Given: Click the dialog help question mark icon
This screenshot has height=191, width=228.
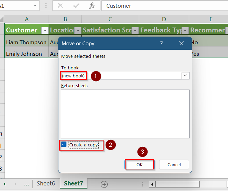Looking at the screenshot, I should 162,43.
